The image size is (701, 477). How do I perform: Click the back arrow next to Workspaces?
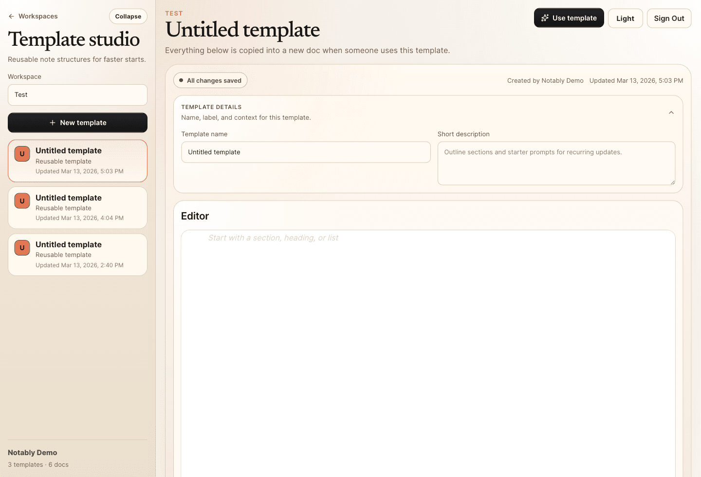click(11, 16)
